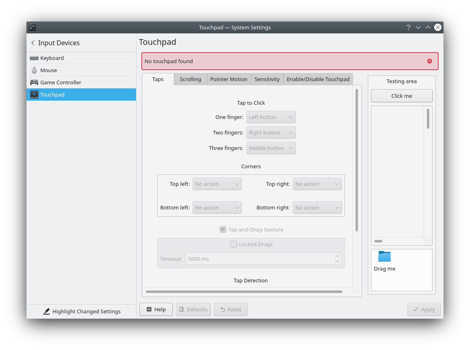Enable the Tap-and-Drag Gesture checkbox

point(222,230)
